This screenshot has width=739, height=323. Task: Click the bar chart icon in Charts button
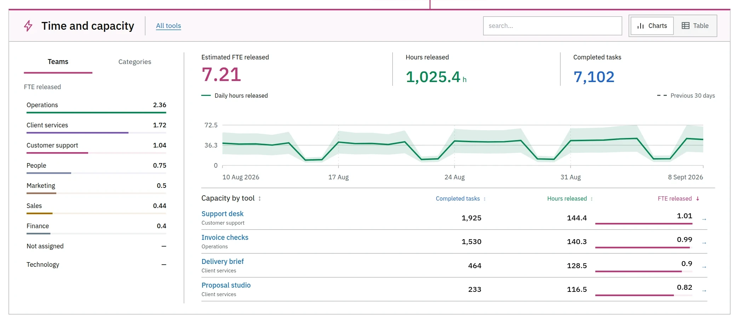pyautogui.click(x=640, y=26)
